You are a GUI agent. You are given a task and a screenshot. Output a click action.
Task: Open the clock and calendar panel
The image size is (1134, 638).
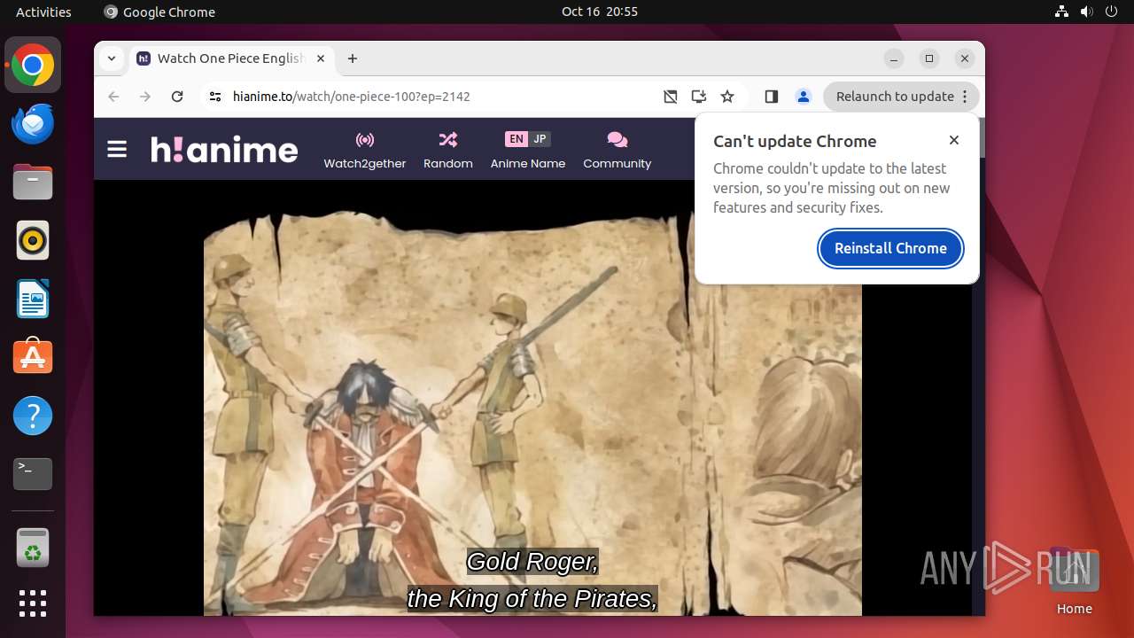[x=600, y=12]
